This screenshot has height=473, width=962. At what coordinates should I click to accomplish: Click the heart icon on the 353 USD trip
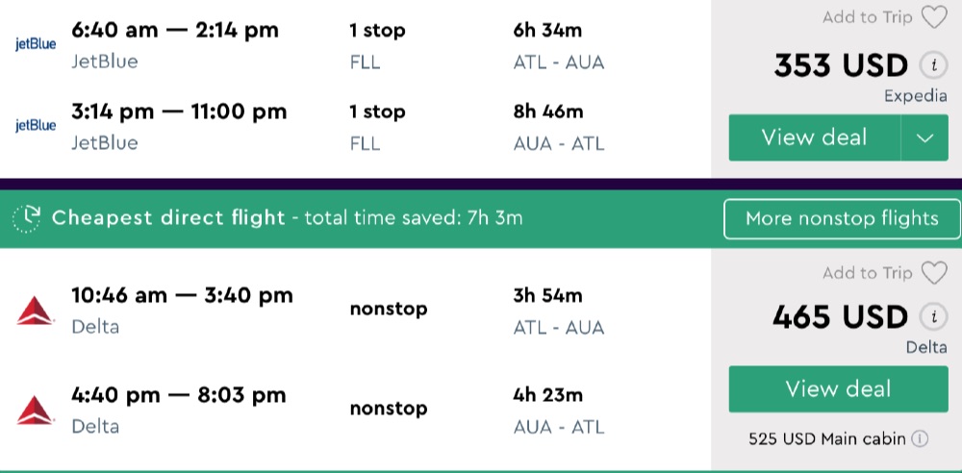[934, 17]
